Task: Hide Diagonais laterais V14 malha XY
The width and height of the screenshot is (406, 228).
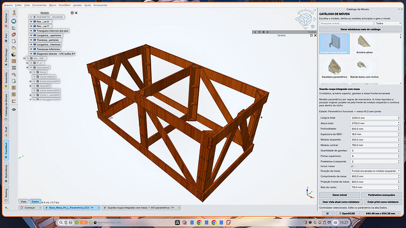Action: pyautogui.click(x=31, y=54)
